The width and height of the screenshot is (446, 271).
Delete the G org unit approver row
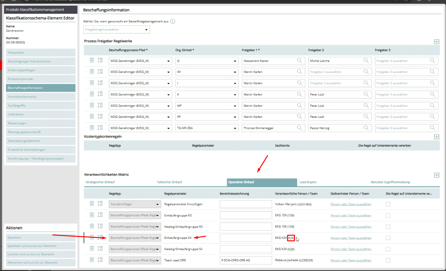[x=92, y=61]
